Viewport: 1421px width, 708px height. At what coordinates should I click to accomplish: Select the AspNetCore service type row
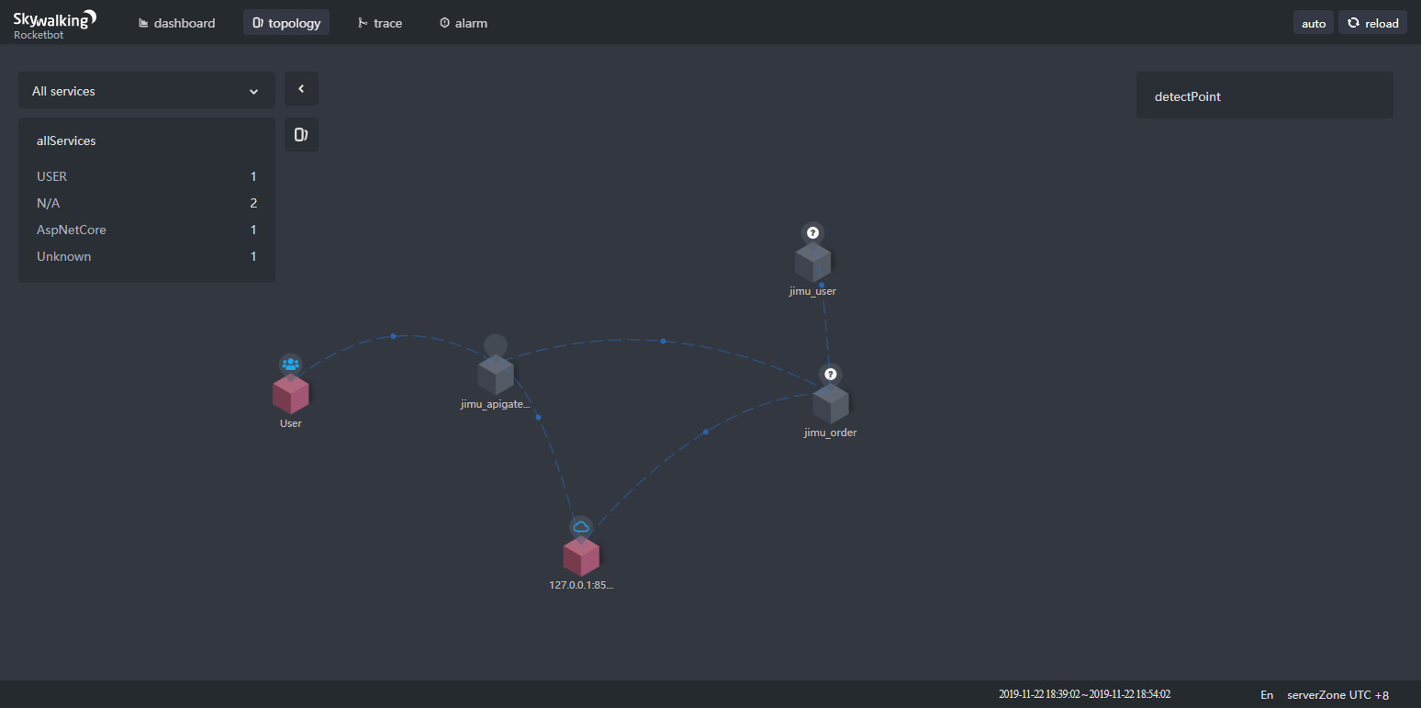[147, 230]
